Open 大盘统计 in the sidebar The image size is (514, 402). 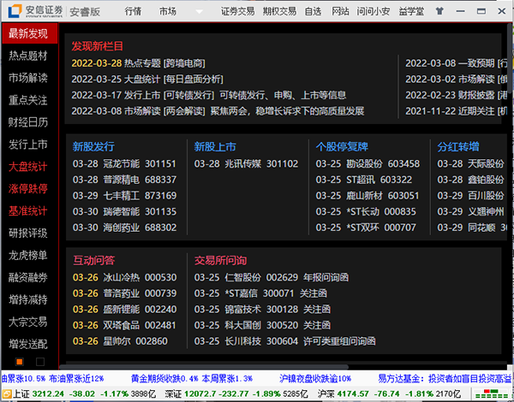pyautogui.click(x=28, y=167)
